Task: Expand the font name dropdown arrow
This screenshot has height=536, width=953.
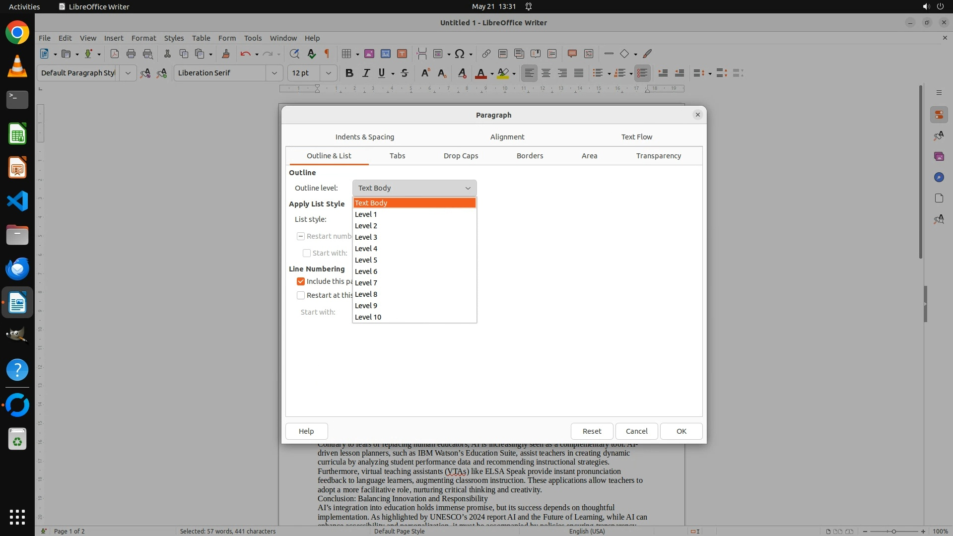Action: pos(274,73)
